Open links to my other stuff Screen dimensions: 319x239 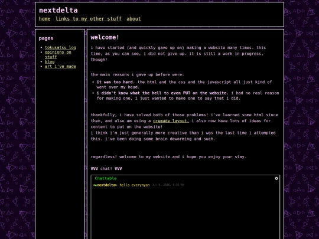click(89, 19)
